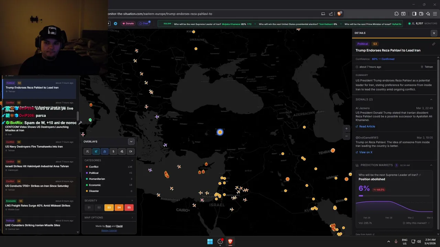Toggle the ships overlay icon

pyautogui.click(x=104, y=151)
